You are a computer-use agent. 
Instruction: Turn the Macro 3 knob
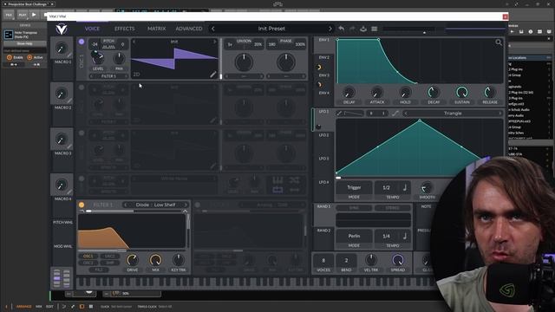pyautogui.click(x=62, y=140)
